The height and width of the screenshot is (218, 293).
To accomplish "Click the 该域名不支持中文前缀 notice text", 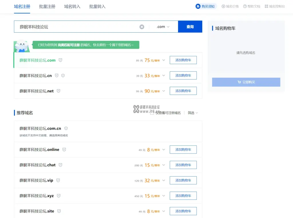I will pos(44,135).
